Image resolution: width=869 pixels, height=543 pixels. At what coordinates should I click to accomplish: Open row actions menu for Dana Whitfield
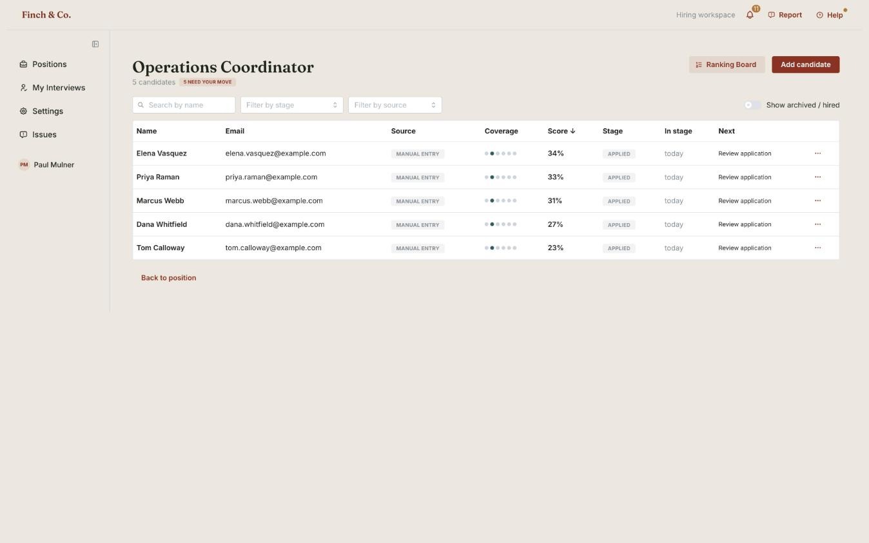coord(817,224)
